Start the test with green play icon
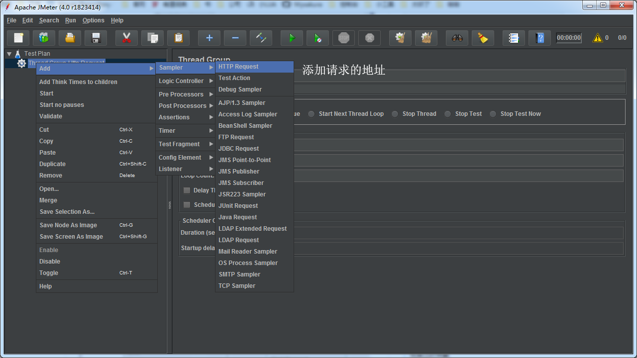This screenshot has width=637, height=358. (x=292, y=38)
